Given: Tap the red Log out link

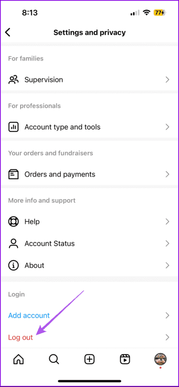Looking at the screenshot, I should click(21, 337).
